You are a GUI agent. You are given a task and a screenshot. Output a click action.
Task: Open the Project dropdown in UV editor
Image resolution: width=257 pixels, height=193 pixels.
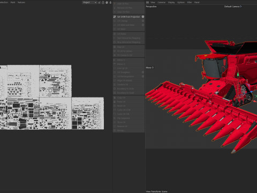click(x=89, y=2)
